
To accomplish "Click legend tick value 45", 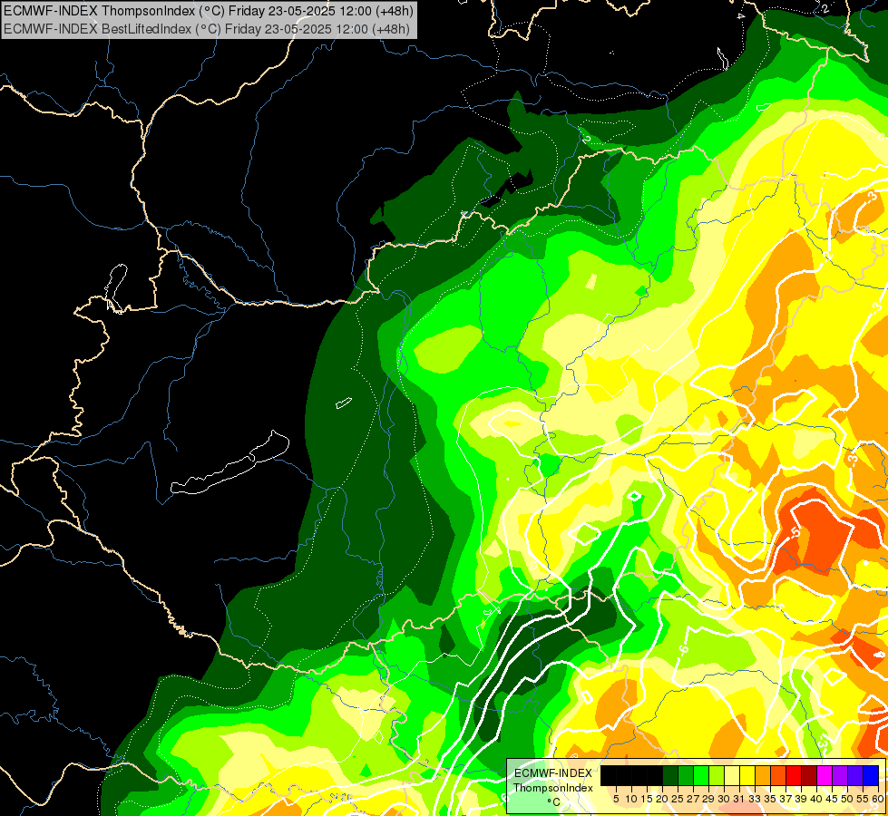I will tap(832, 799).
